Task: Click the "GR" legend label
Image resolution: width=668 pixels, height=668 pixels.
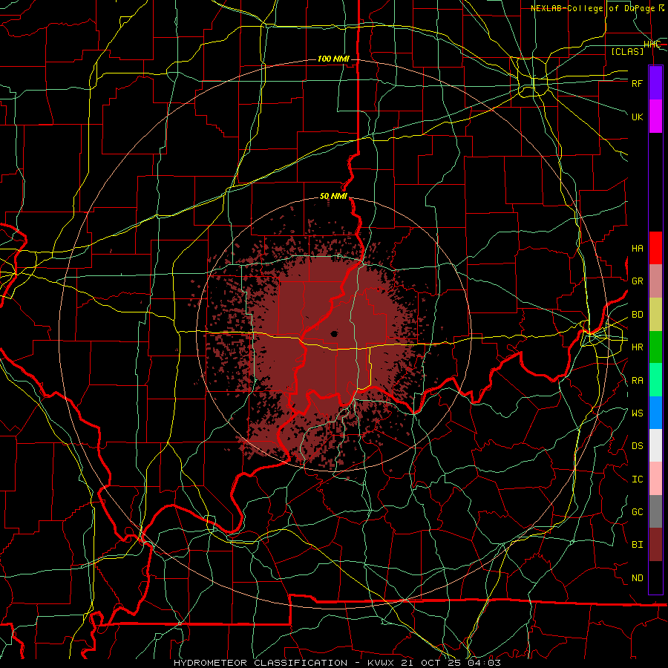Action: pyautogui.click(x=637, y=281)
